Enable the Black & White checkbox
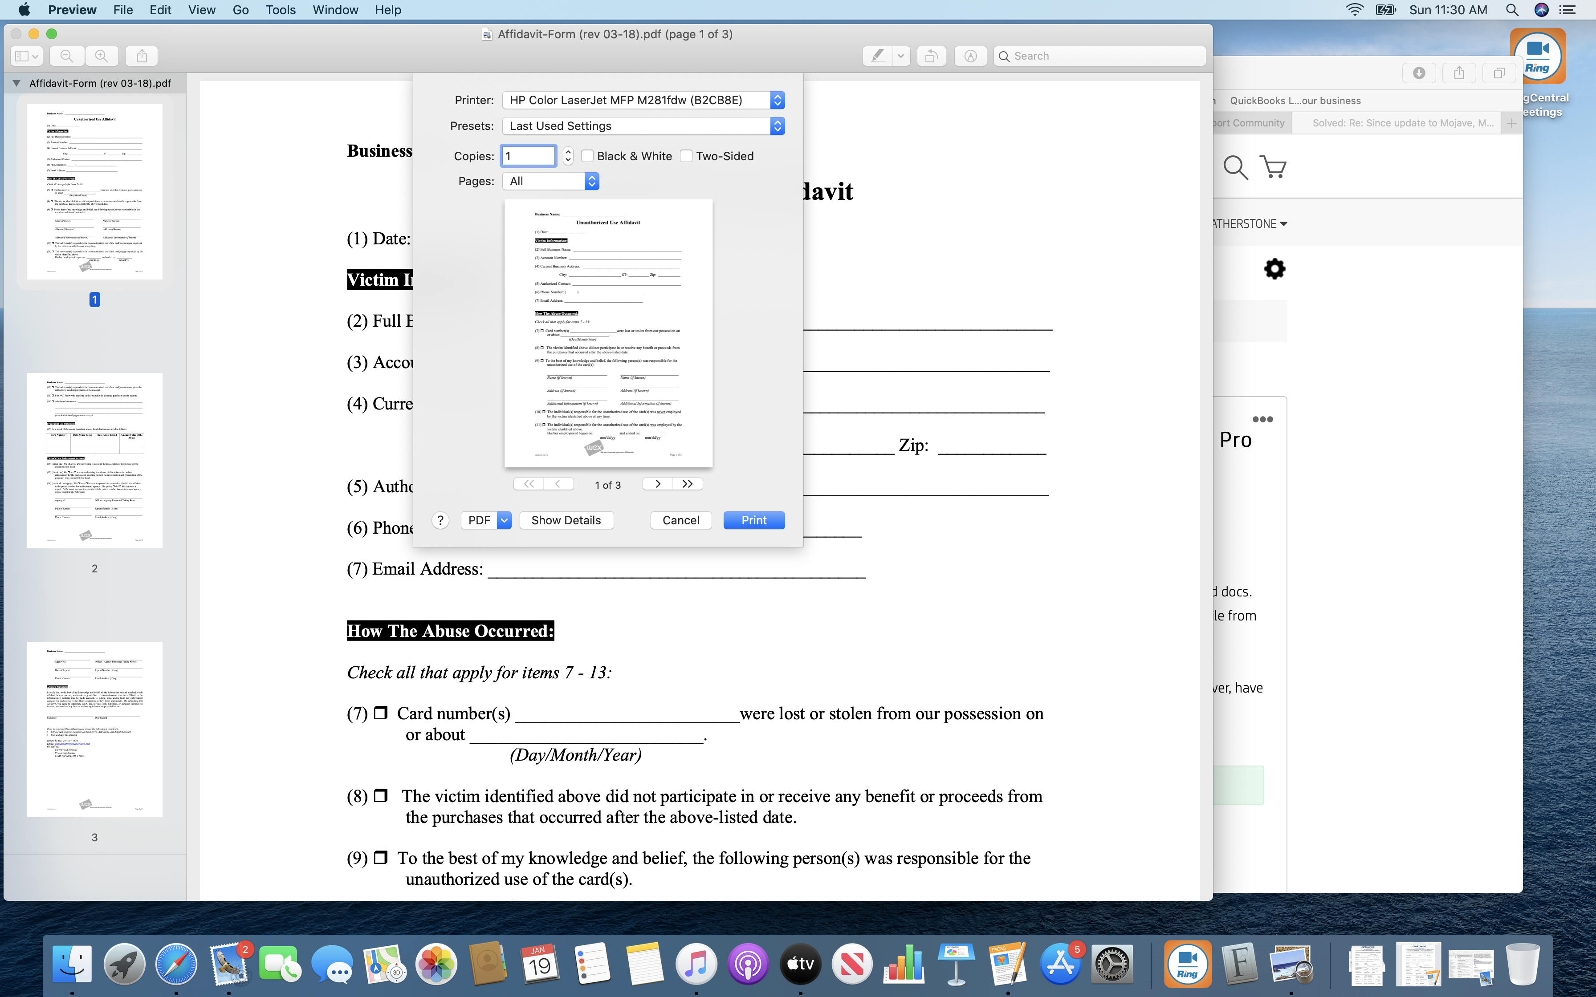 coord(587,156)
